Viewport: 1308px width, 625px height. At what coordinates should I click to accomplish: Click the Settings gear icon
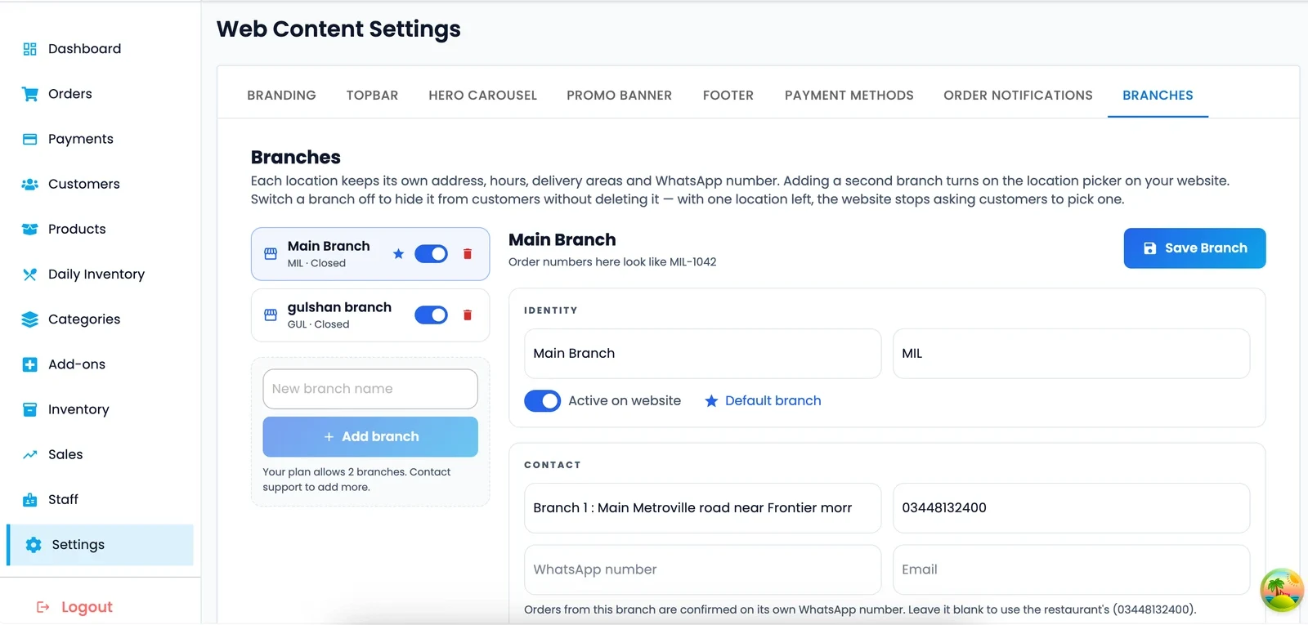click(x=34, y=545)
